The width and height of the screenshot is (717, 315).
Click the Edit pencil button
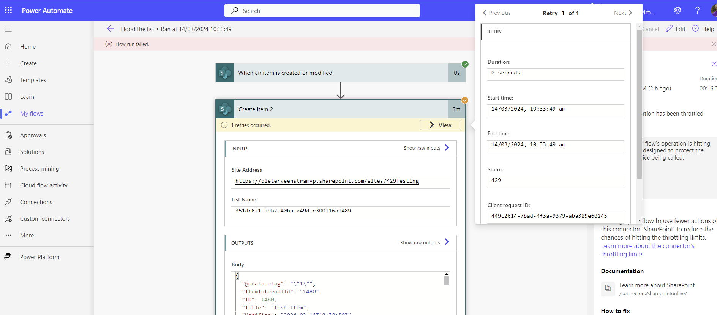(x=676, y=29)
